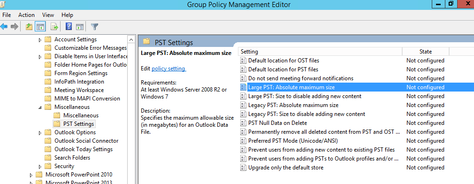The height and width of the screenshot is (184, 474).
Task: Restore down the editor window
Action: pos(451,4)
